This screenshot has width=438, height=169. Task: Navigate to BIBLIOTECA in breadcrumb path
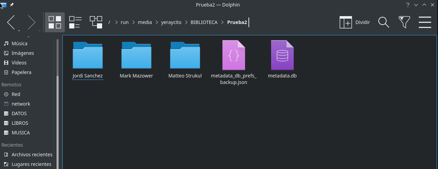point(204,22)
